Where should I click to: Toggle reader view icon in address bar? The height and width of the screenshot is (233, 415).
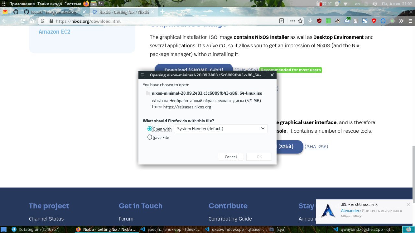282,21
